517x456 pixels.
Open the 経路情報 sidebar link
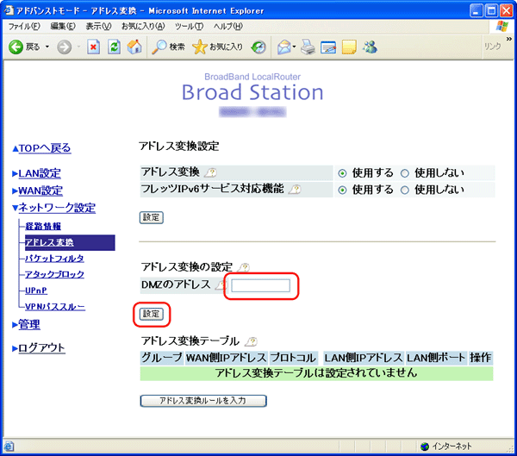pyautogui.click(x=43, y=227)
